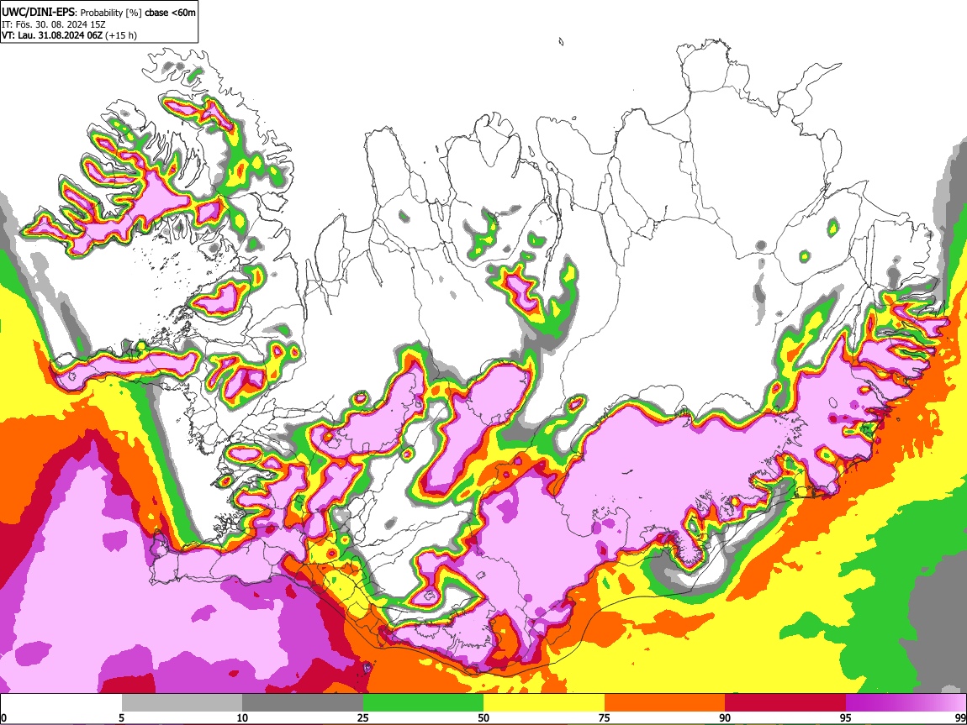Screen dimensions: 967x725
Task: Click the legend tick label '50'
Action: 483,717
